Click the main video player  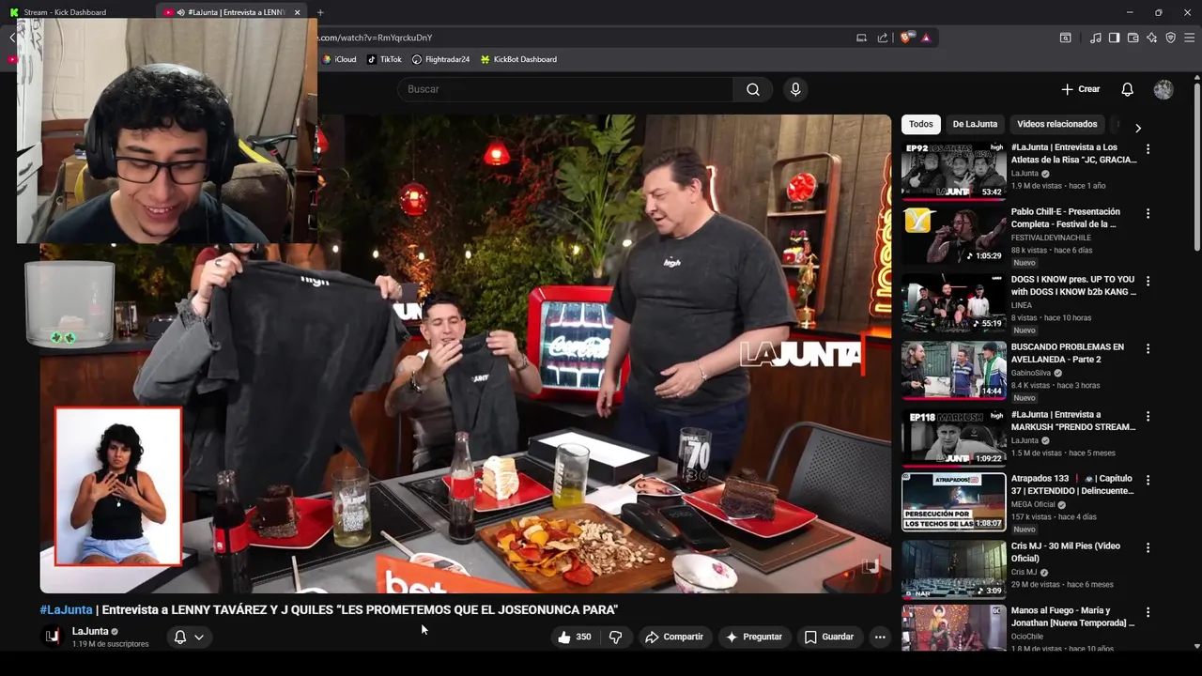[x=465, y=354]
